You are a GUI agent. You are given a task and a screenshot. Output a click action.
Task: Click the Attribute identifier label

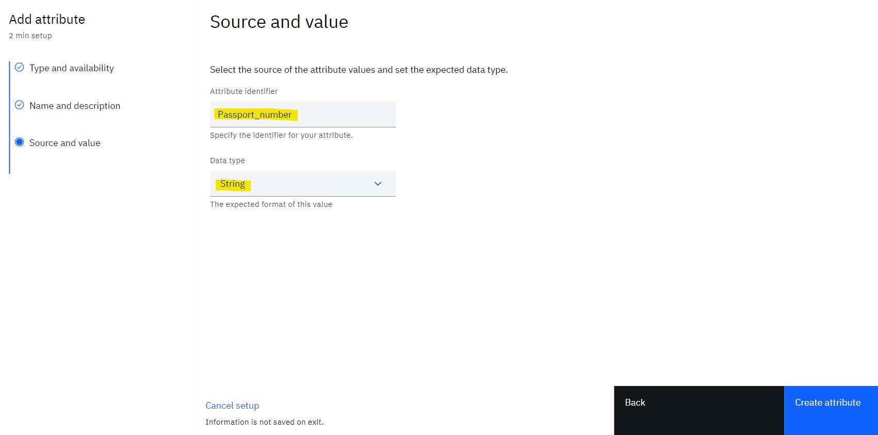[244, 91]
